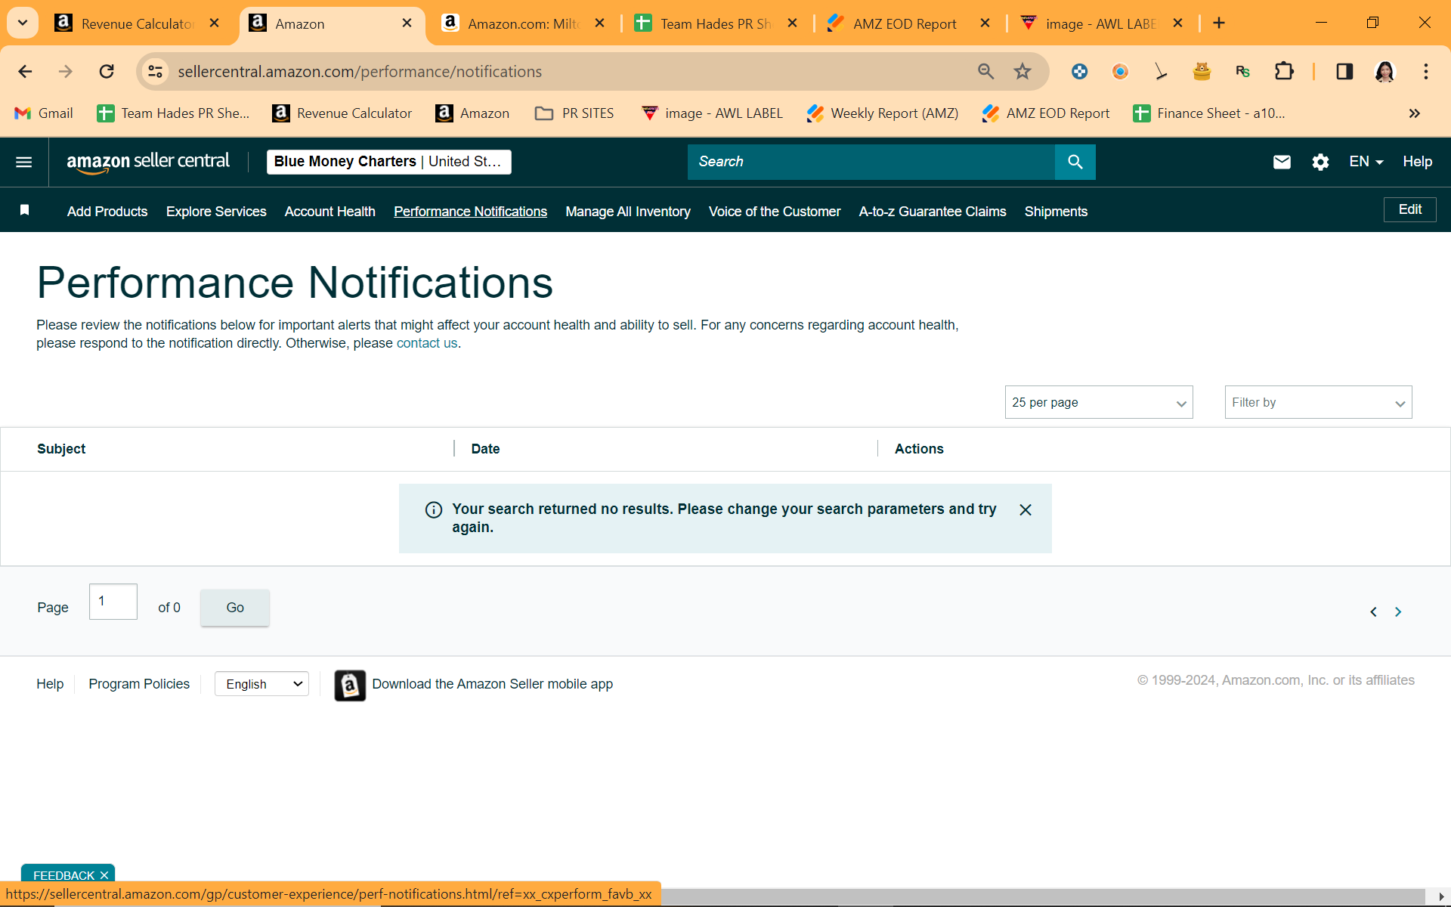Bookmark this page with the star icon
Image resolution: width=1451 pixels, height=907 pixels.
coord(1023,72)
